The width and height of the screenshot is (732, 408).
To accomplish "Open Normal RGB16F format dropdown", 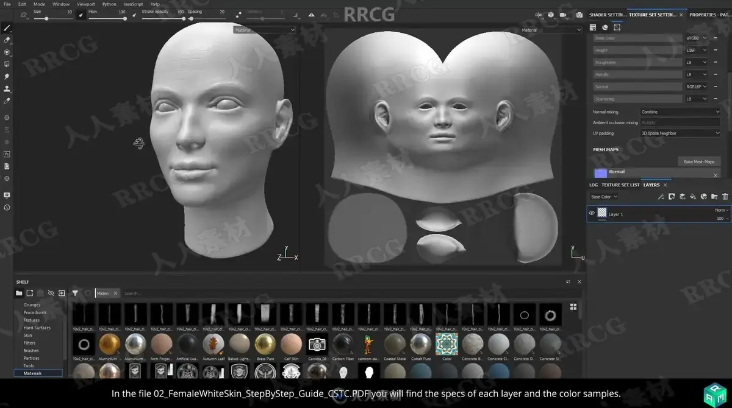I will point(697,86).
